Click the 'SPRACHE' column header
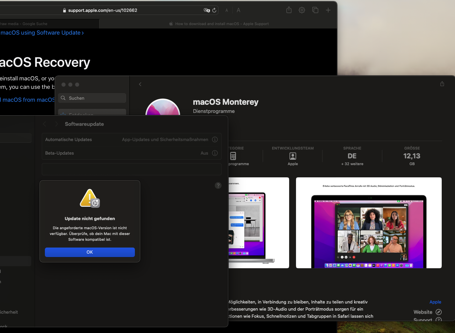 [x=352, y=148]
